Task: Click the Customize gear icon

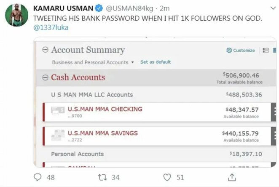Action: point(229,51)
